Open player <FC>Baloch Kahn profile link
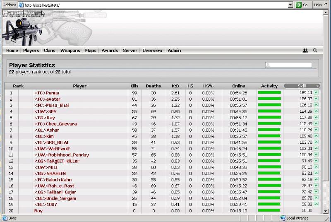The width and height of the screenshot is (331, 222). coord(53,179)
